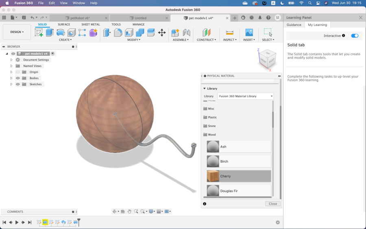Viewport: 366px width, 229px height.
Task: Click the job status clock icon
Action: [x=251, y=17]
